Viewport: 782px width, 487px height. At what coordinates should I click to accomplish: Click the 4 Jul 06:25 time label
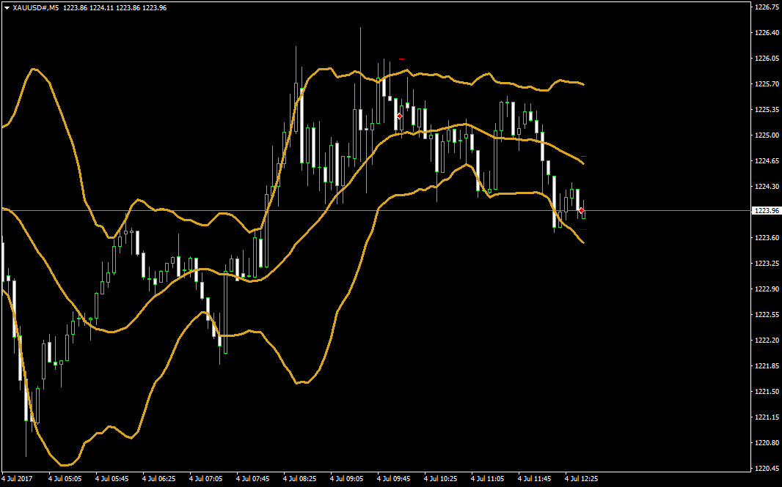point(158,479)
